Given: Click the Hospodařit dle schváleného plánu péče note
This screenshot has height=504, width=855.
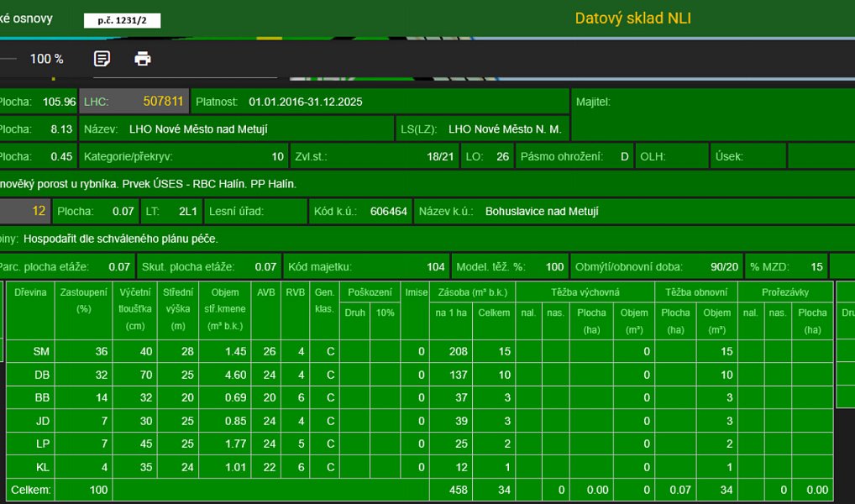Looking at the screenshot, I should (x=120, y=239).
